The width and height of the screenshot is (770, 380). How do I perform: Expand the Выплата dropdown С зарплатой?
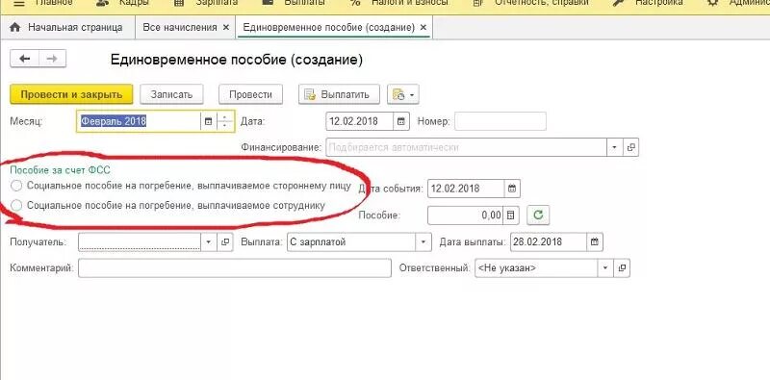[423, 241]
